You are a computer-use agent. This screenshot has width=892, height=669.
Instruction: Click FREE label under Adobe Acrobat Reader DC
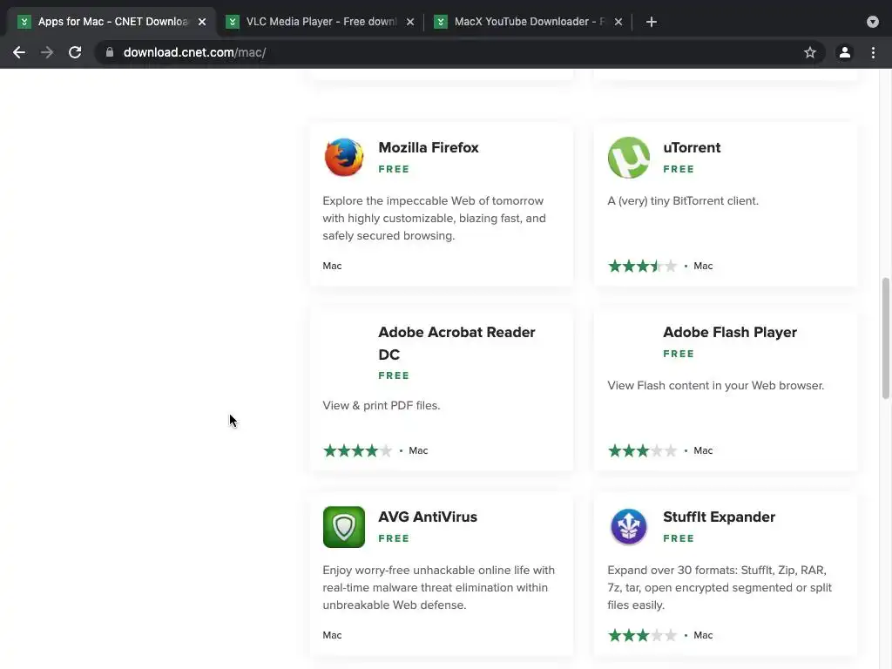pos(394,375)
